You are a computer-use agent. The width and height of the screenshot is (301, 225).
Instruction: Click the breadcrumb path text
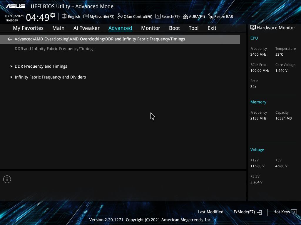100,39
